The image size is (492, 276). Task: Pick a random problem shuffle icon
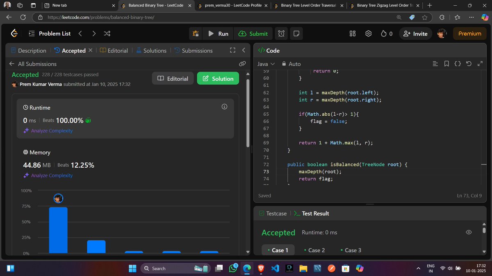(107, 34)
